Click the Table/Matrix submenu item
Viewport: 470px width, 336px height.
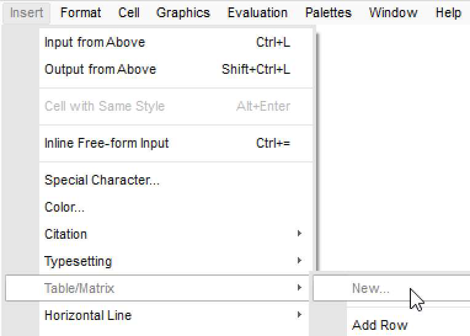click(x=79, y=288)
